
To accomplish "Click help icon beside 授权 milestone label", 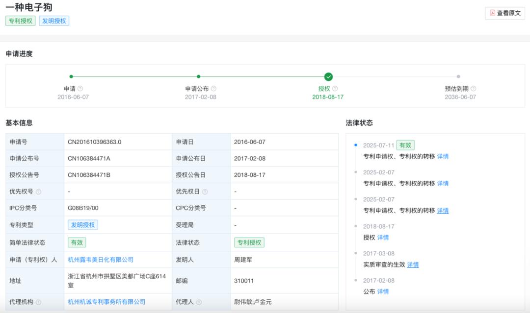I will click(x=335, y=89).
